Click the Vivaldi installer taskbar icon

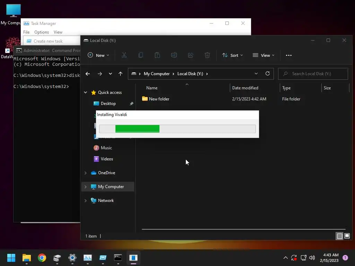click(x=133, y=258)
